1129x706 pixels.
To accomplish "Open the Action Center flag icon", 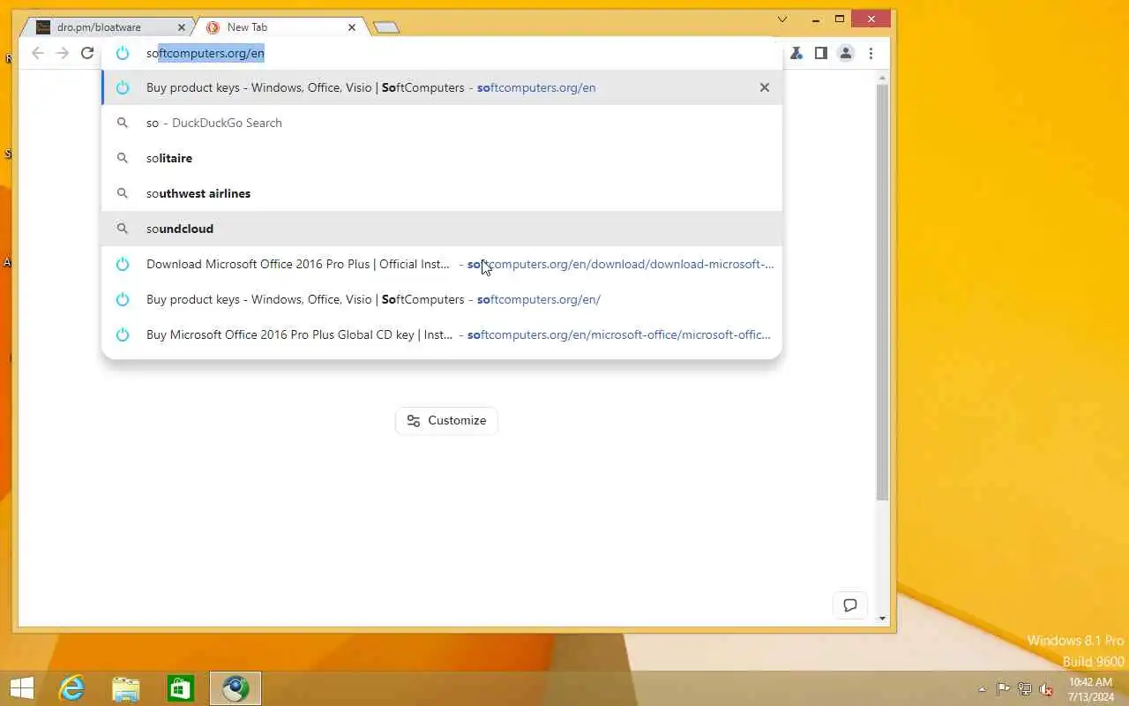I will (x=1004, y=689).
